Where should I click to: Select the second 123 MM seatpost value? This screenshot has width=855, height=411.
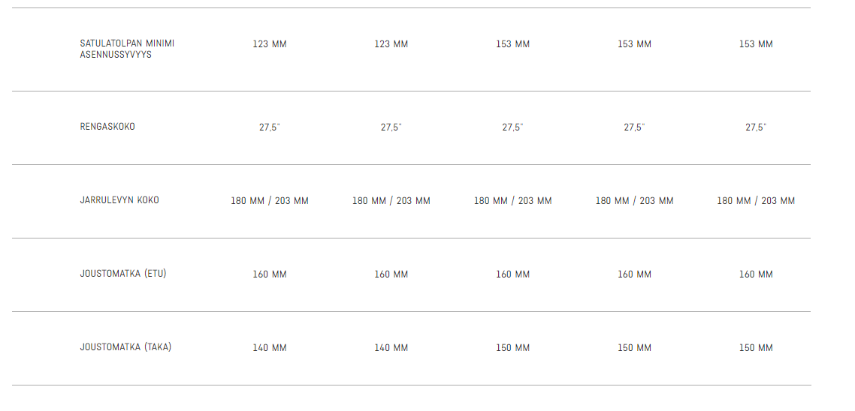click(391, 44)
